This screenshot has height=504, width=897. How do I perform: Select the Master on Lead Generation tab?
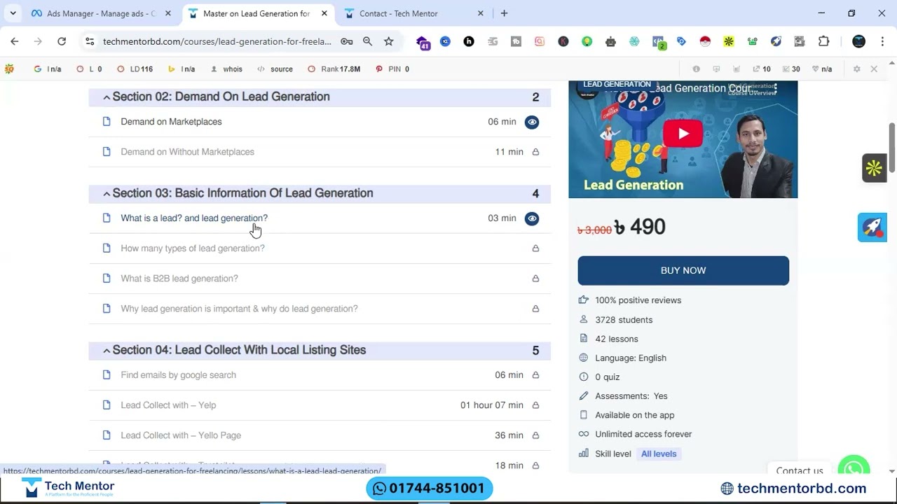256,13
